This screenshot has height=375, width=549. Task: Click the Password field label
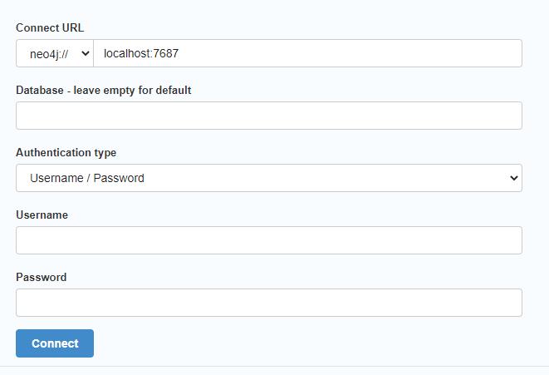(x=42, y=277)
